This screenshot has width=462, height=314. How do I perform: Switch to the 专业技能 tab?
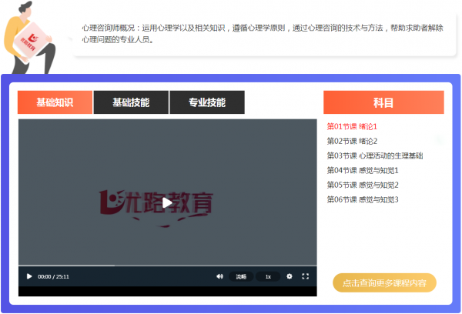pyautogui.click(x=206, y=102)
